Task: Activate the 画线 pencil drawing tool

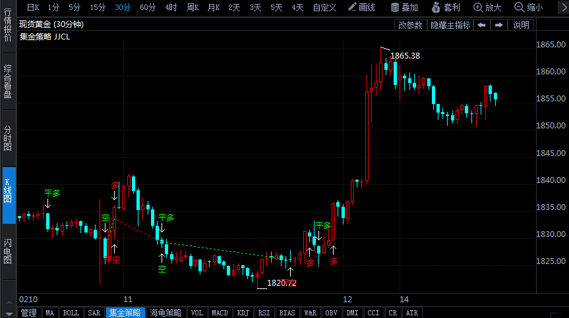Action: click(361, 7)
